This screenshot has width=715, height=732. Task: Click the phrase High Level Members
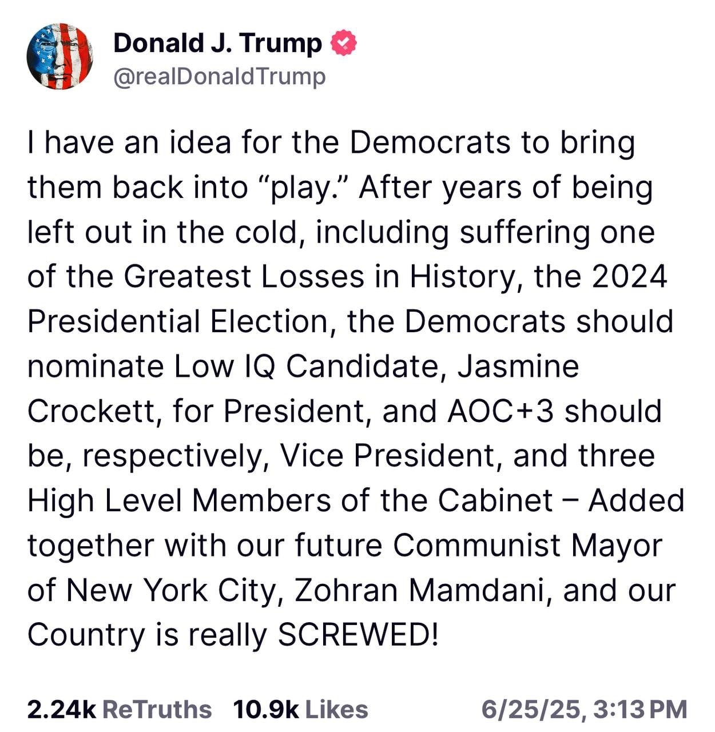coord(179,501)
